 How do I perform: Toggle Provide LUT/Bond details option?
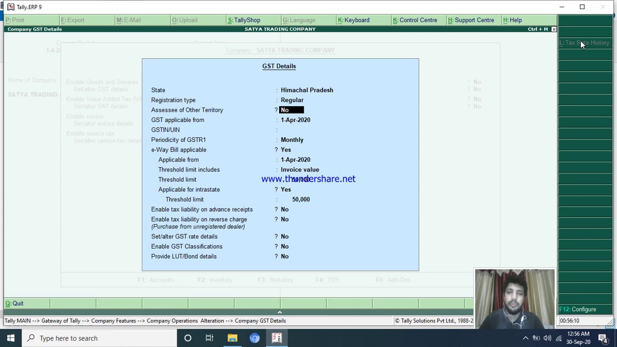tap(285, 257)
